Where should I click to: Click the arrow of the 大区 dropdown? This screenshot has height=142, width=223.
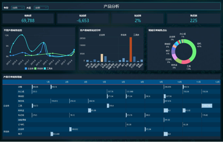[x=46, y=7]
